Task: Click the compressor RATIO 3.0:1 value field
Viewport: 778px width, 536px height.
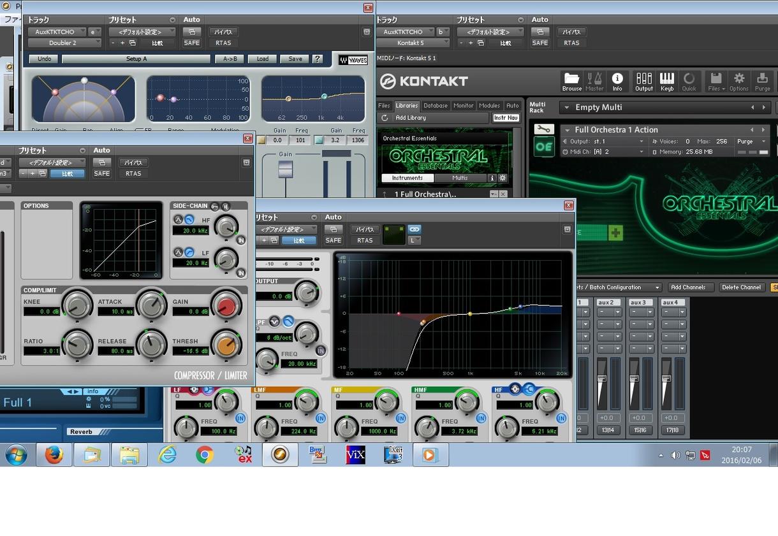Action: pyautogui.click(x=41, y=351)
